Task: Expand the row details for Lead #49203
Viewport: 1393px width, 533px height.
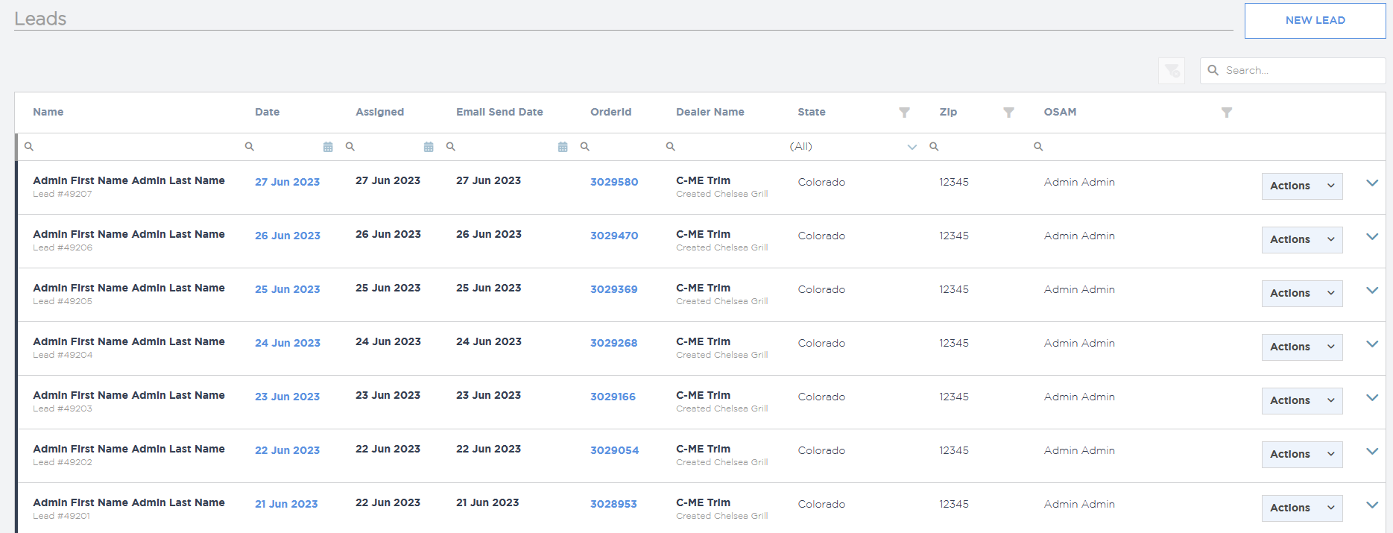Action: 1372,398
